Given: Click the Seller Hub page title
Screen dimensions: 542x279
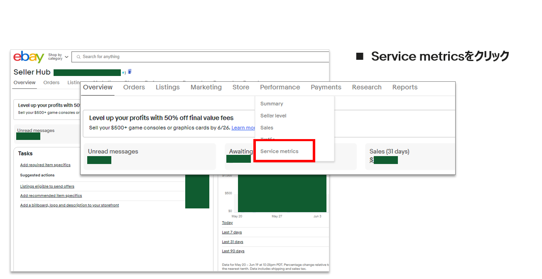Looking at the screenshot, I should pos(32,72).
